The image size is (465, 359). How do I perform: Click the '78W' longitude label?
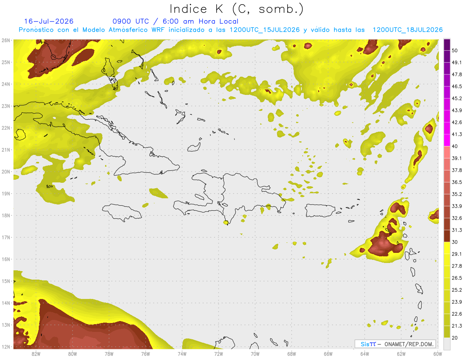click(109, 354)
